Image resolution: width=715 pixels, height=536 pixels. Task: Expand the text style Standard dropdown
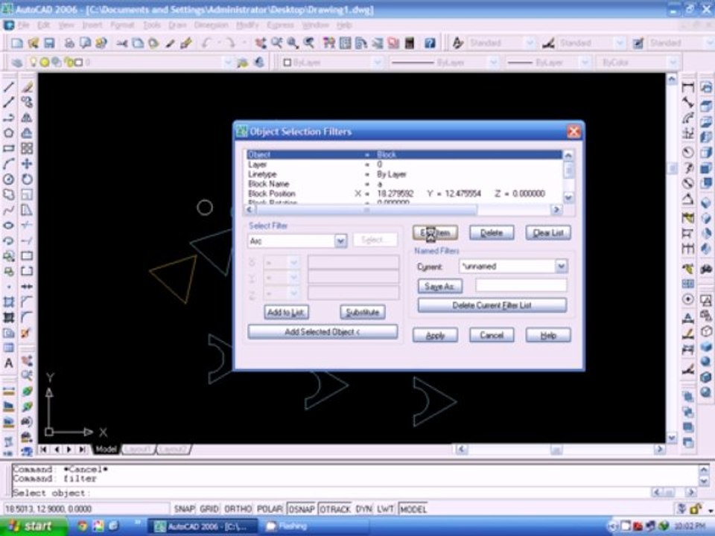[x=530, y=43]
